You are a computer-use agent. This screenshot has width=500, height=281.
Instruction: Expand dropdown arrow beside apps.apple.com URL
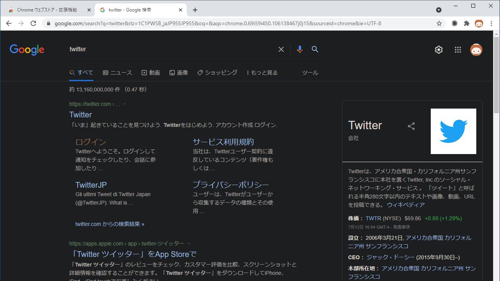pyautogui.click(x=189, y=244)
